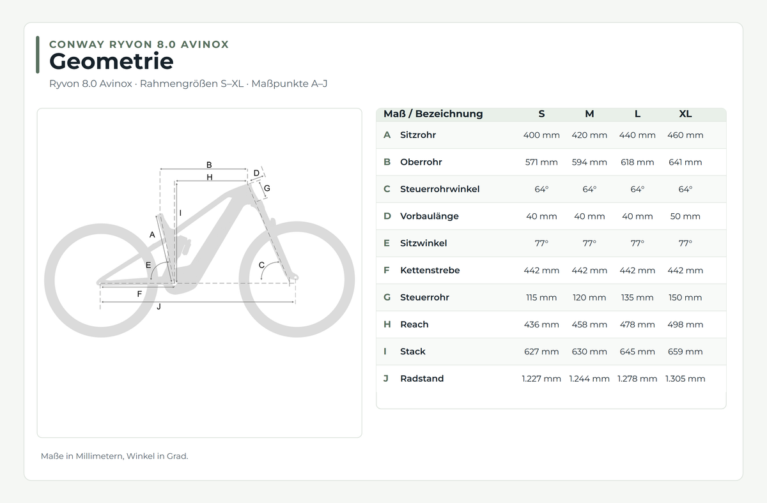Click the 618 mm Oberrohr value
Image resolution: width=767 pixels, height=503 pixels.
pyautogui.click(x=637, y=162)
